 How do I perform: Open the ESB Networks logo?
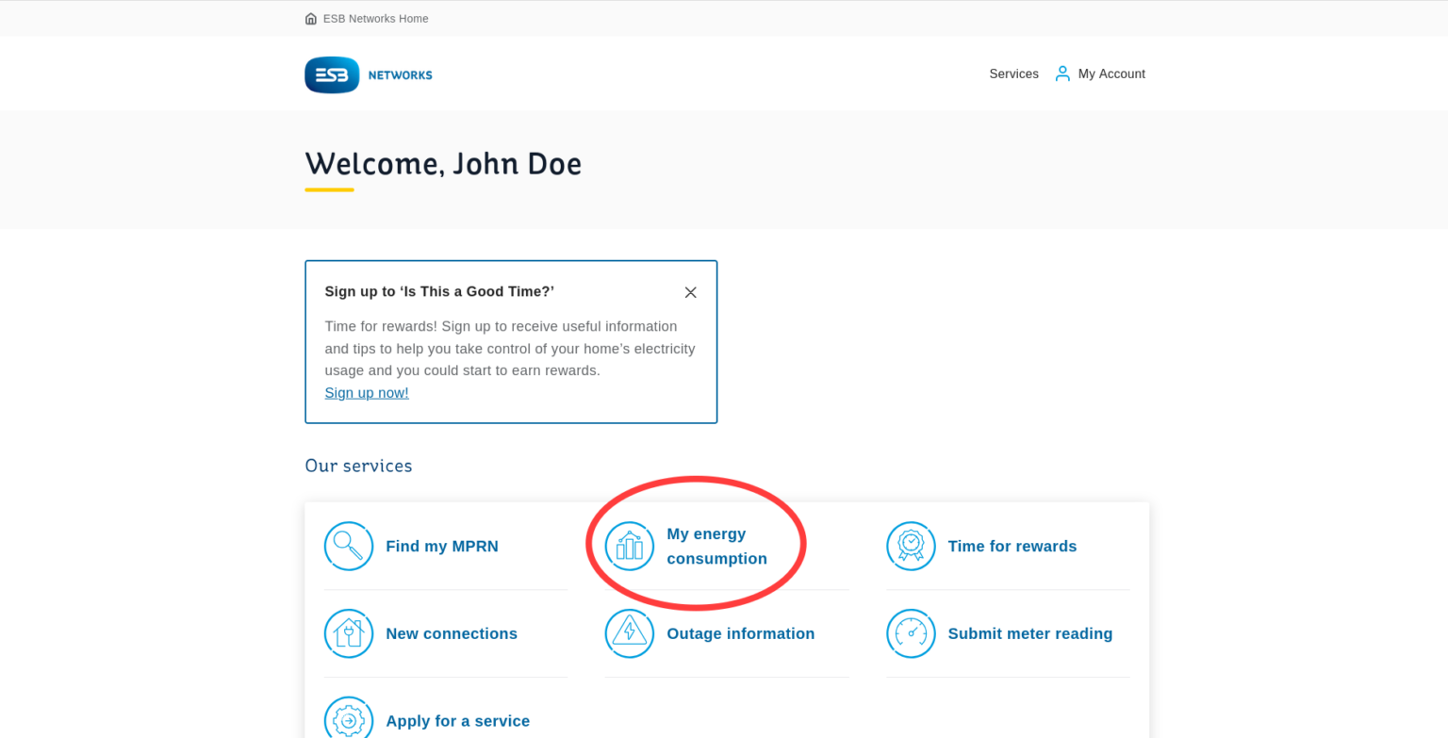pyautogui.click(x=368, y=74)
